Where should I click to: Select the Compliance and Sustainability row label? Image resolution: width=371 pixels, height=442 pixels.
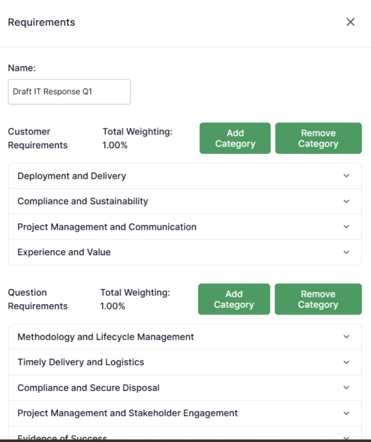[x=82, y=201]
